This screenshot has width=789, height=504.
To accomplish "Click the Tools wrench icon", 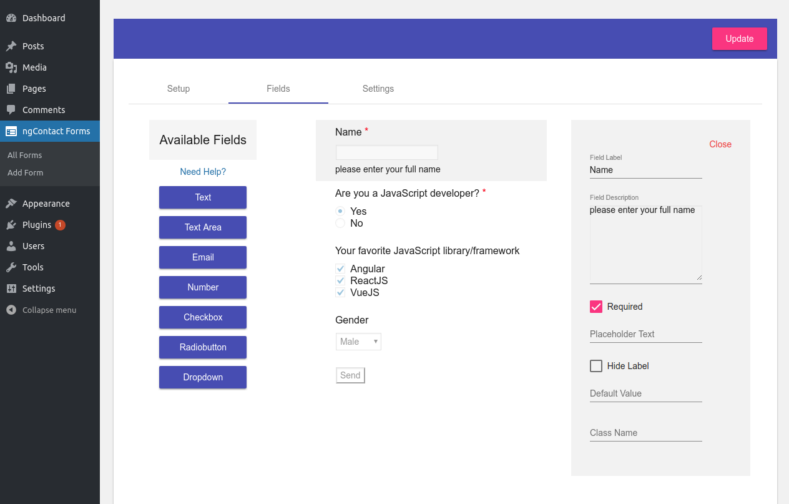I will coord(11,267).
